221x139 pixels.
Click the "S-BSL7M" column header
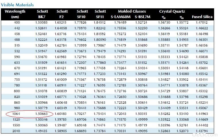pos(142,17)
